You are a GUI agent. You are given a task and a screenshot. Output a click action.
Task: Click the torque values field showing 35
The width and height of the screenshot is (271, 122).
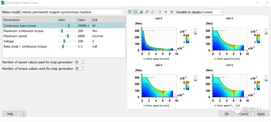pyautogui.click(x=78, y=69)
